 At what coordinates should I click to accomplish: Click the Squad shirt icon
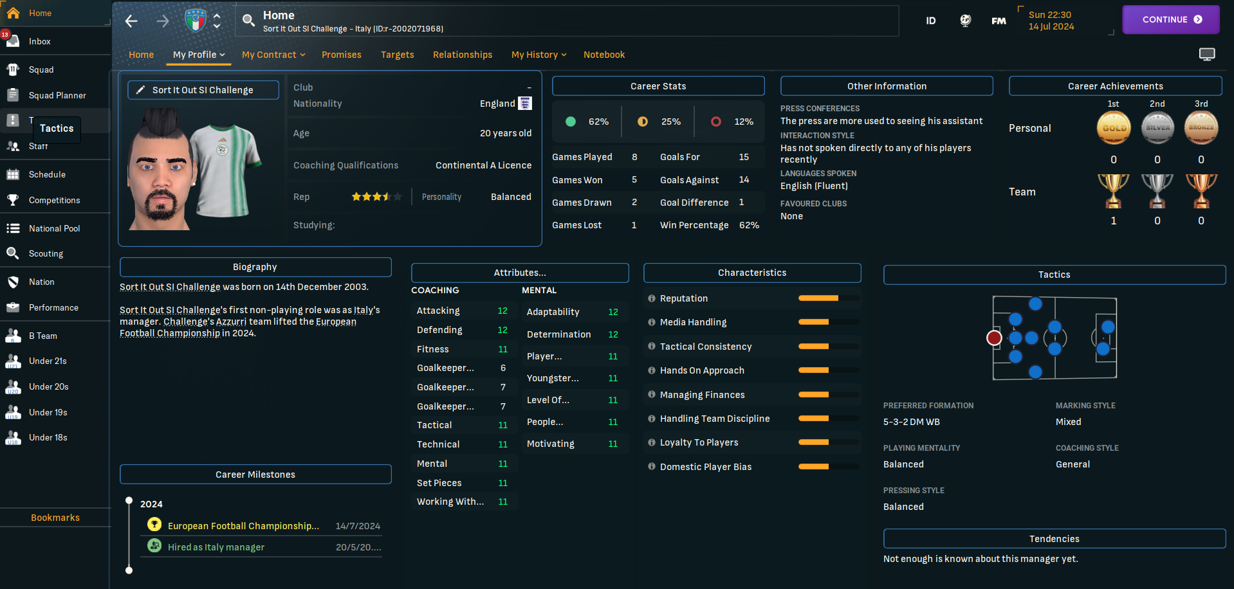[x=13, y=69]
